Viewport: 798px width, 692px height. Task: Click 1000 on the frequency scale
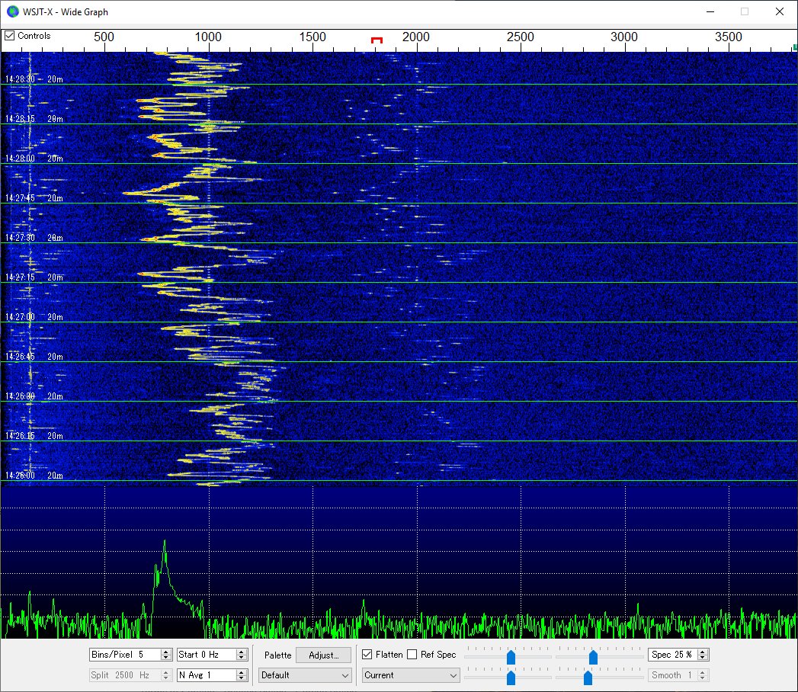(208, 37)
